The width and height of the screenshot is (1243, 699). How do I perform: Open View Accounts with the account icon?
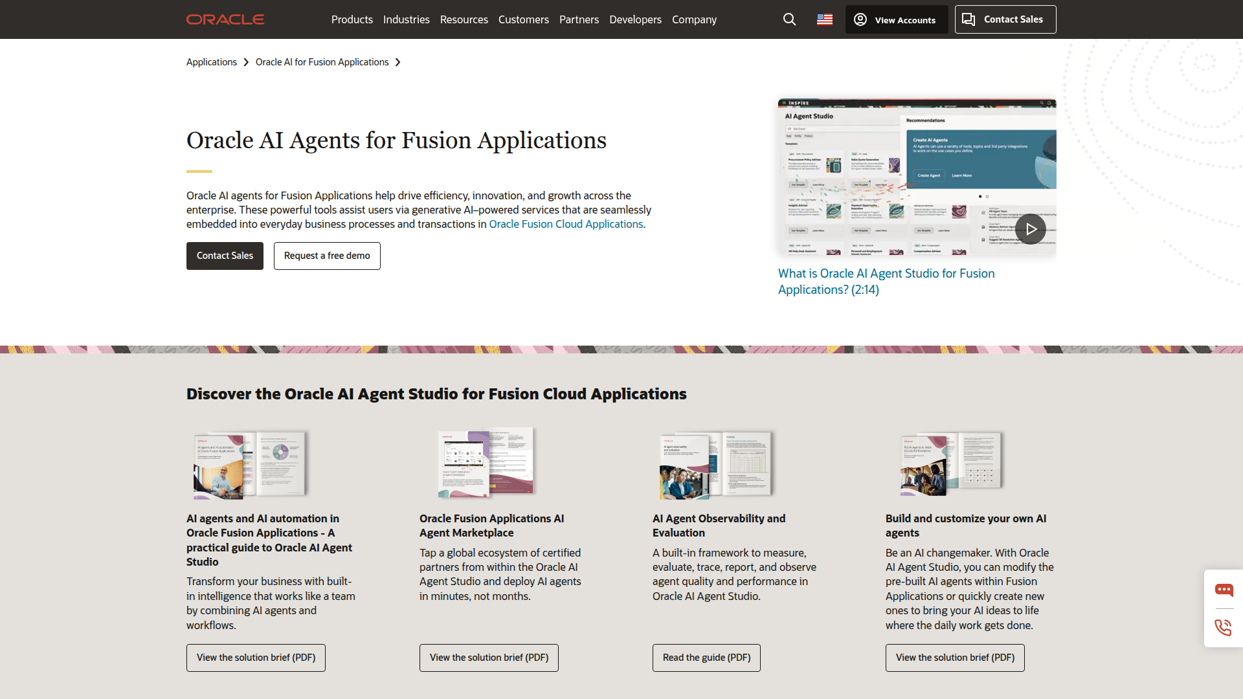point(860,19)
